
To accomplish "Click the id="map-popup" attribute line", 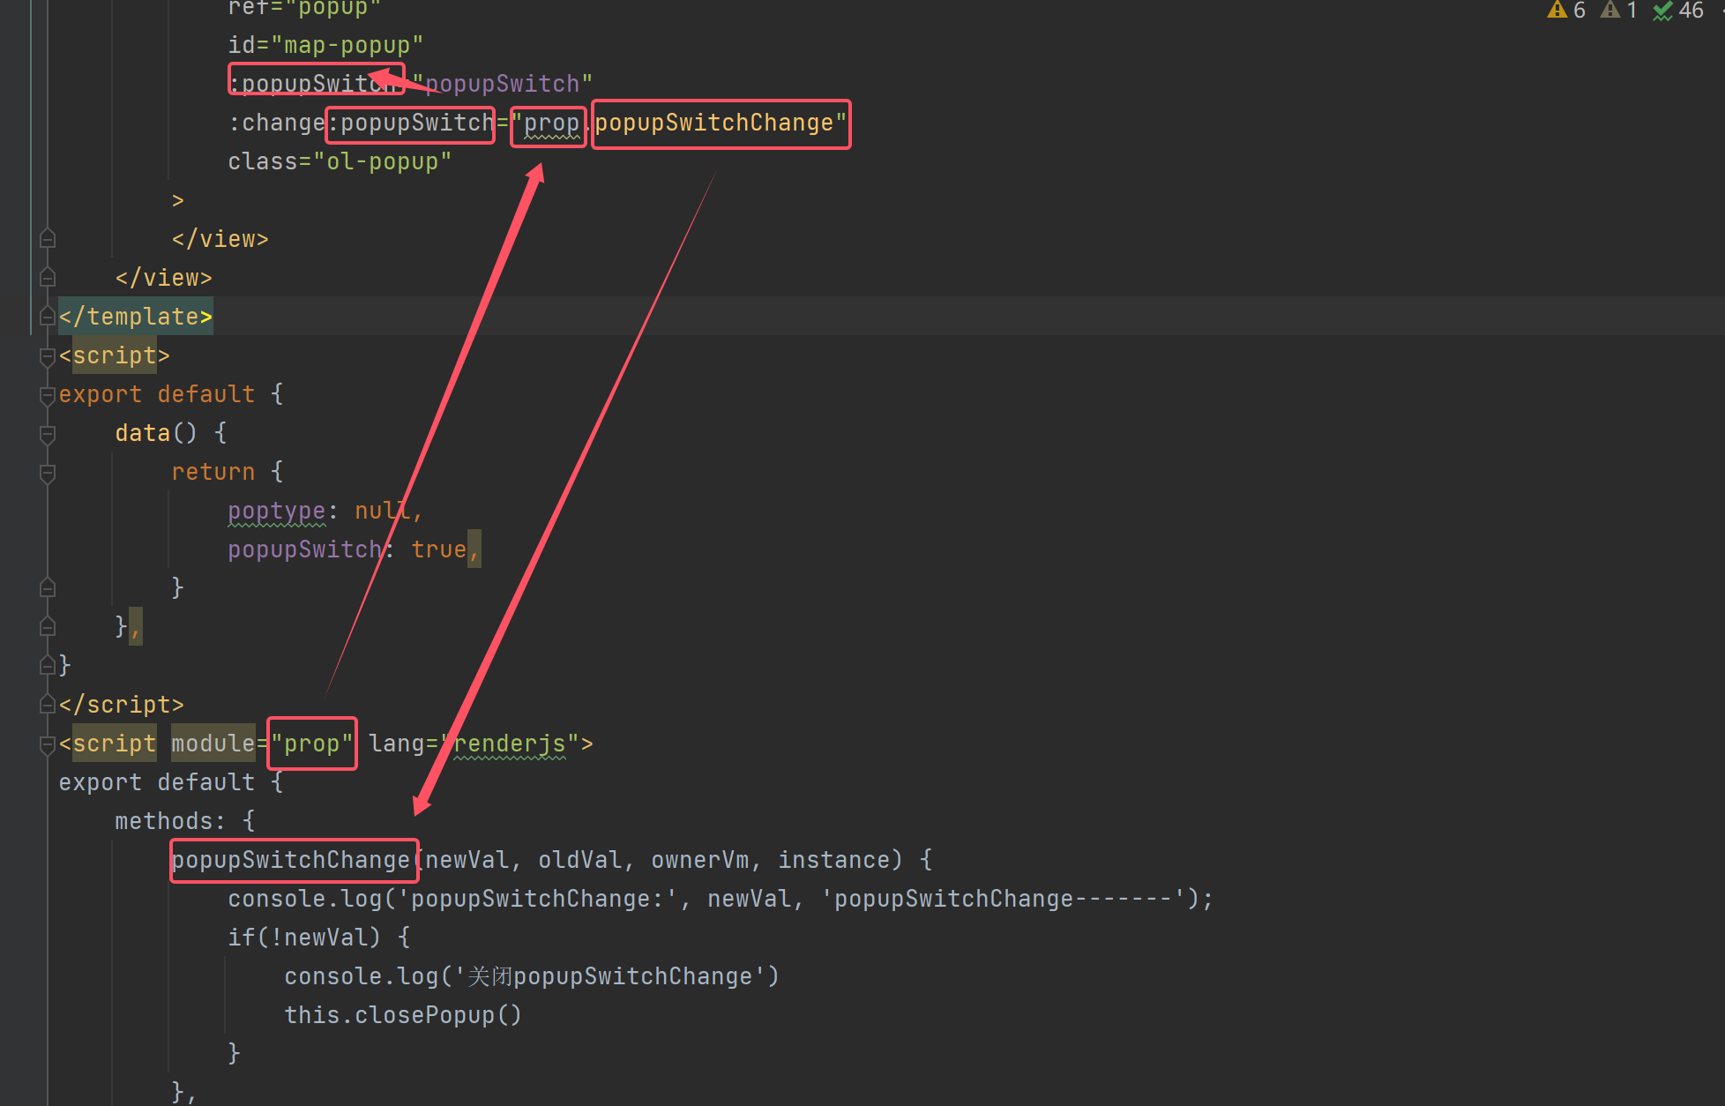I will [325, 45].
